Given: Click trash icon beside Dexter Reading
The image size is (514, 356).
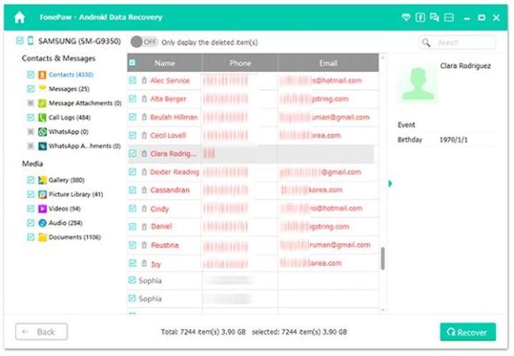Looking at the screenshot, I should pyautogui.click(x=144, y=172).
